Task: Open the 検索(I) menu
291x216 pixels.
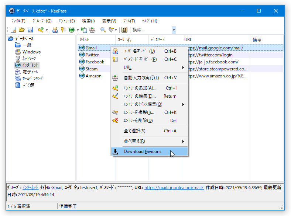Action: pos(88,21)
